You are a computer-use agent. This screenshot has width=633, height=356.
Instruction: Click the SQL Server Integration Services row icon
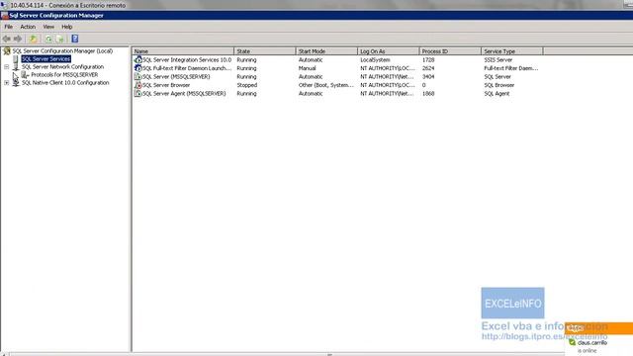click(x=138, y=59)
